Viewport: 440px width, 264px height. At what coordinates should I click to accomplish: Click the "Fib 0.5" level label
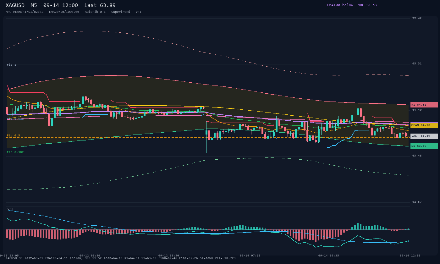click(14, 135)
